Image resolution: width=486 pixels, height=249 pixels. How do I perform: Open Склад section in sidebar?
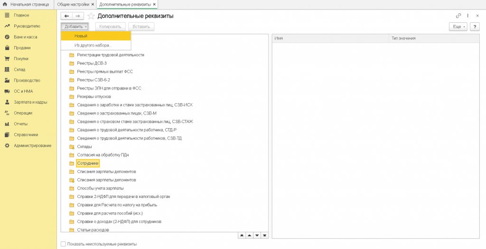(19, 70)
